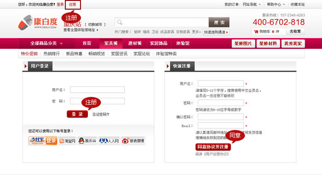Open 快速选购通道 quick channel
Screen dimensions: 322x175
pos(216,32)
